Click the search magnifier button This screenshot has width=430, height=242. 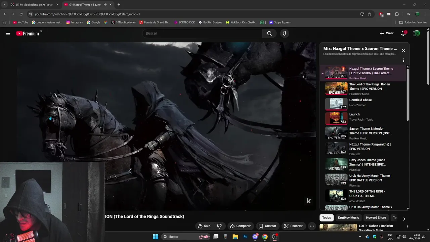coord(269,33)
